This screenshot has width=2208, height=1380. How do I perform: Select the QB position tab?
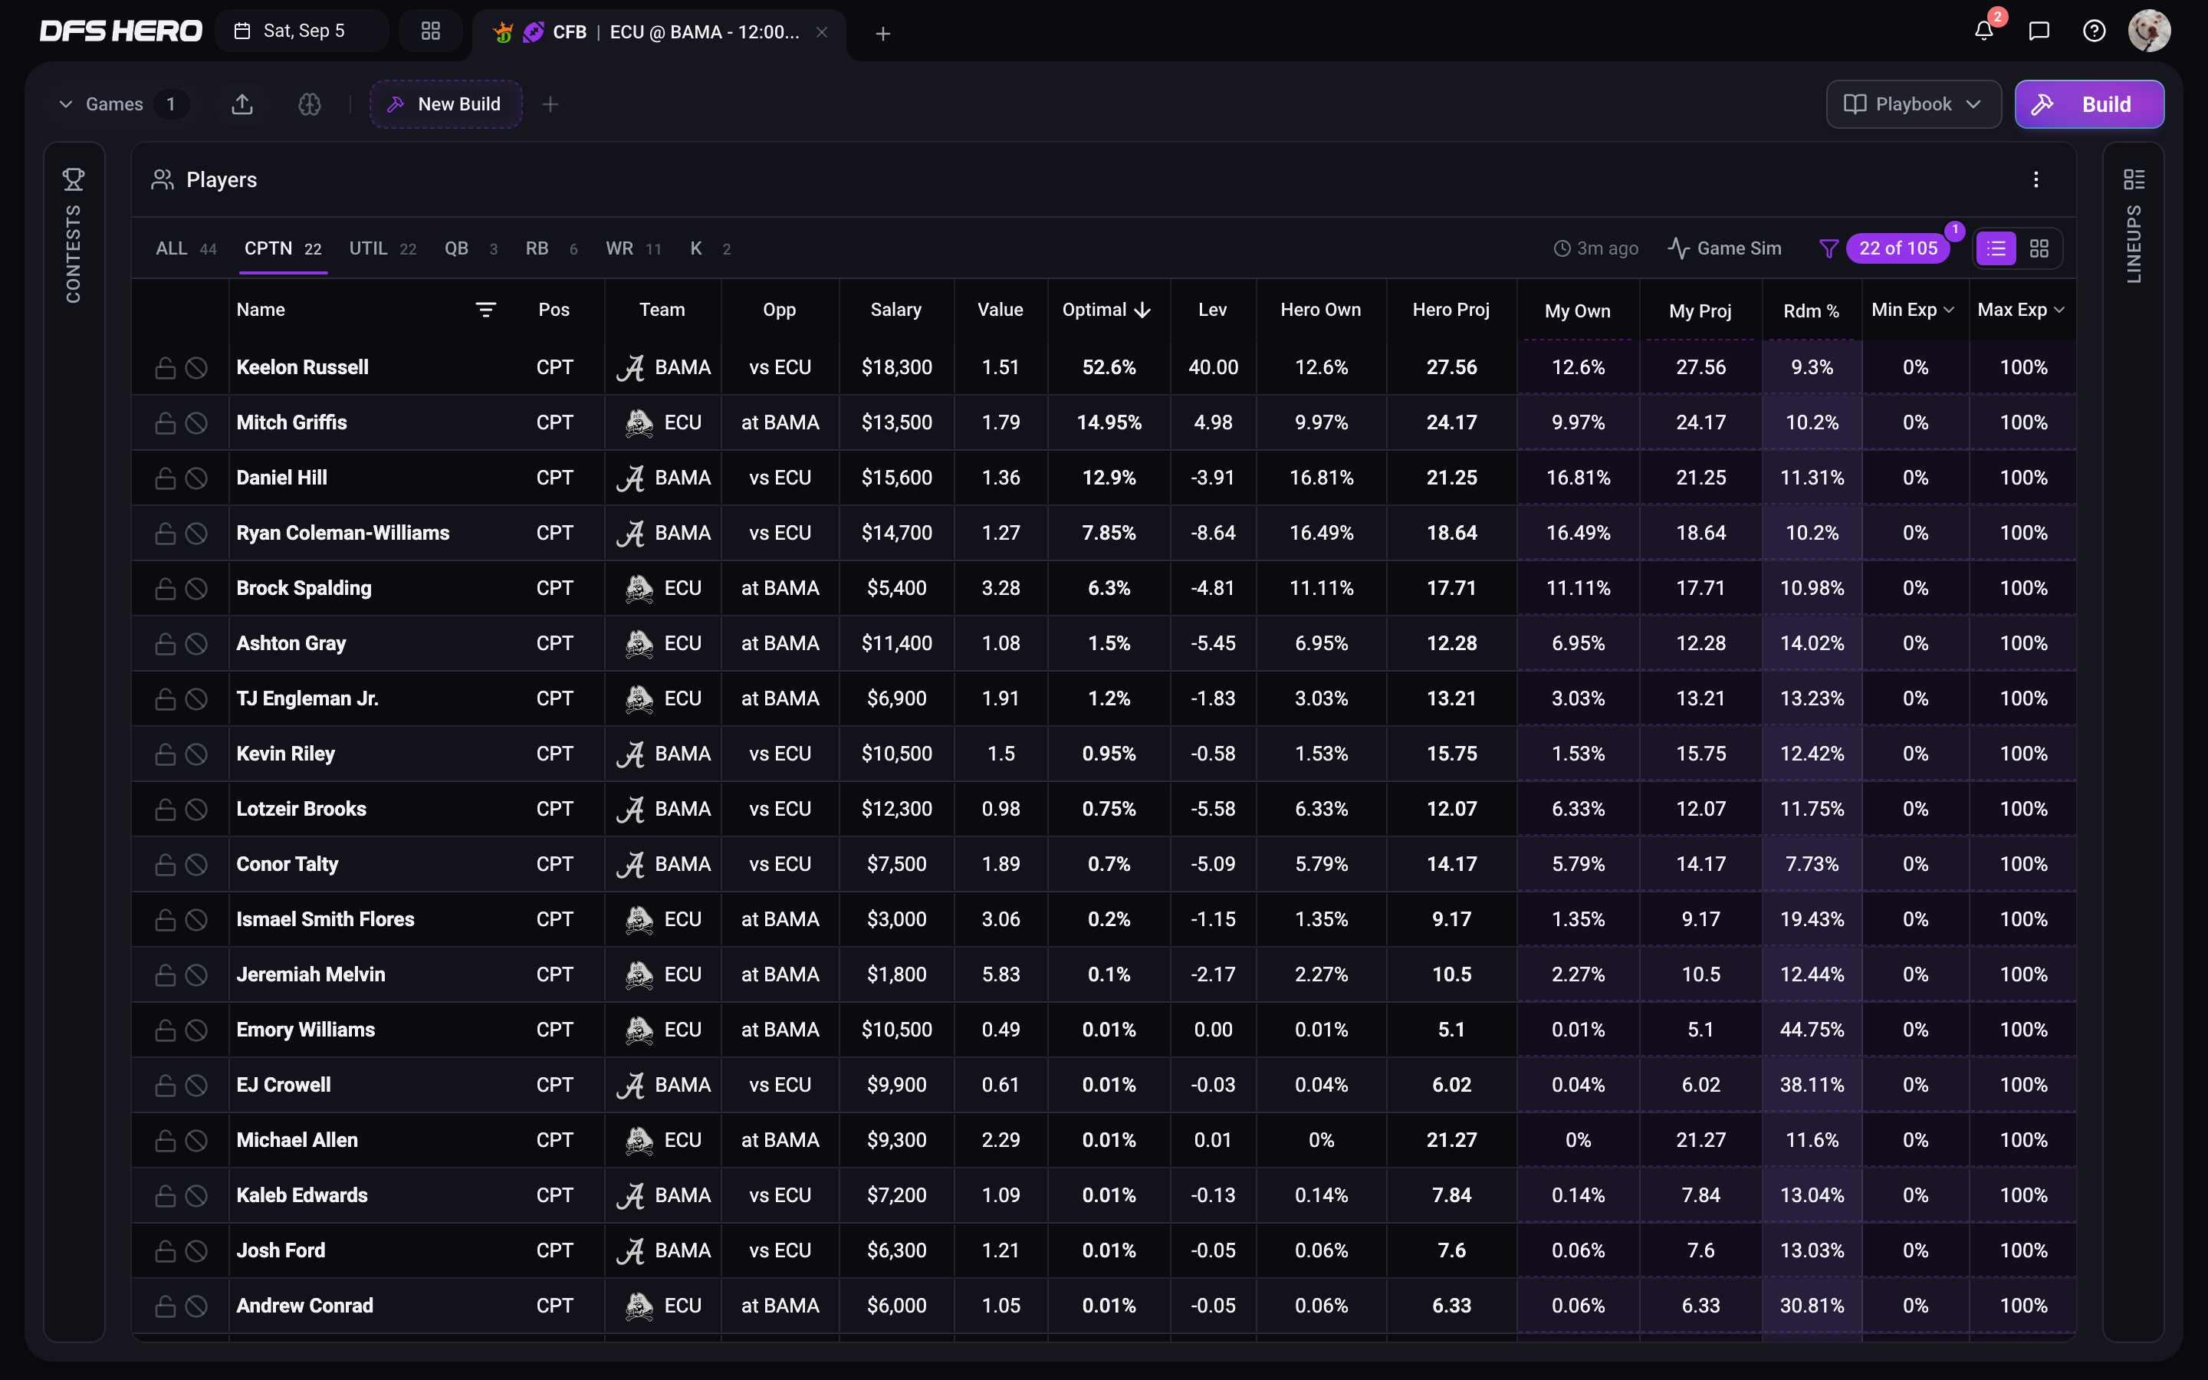click(x=471, y=248)
